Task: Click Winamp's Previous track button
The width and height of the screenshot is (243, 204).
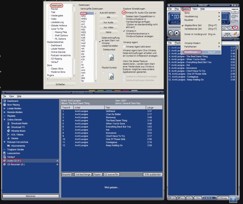Action: (171, 33)
